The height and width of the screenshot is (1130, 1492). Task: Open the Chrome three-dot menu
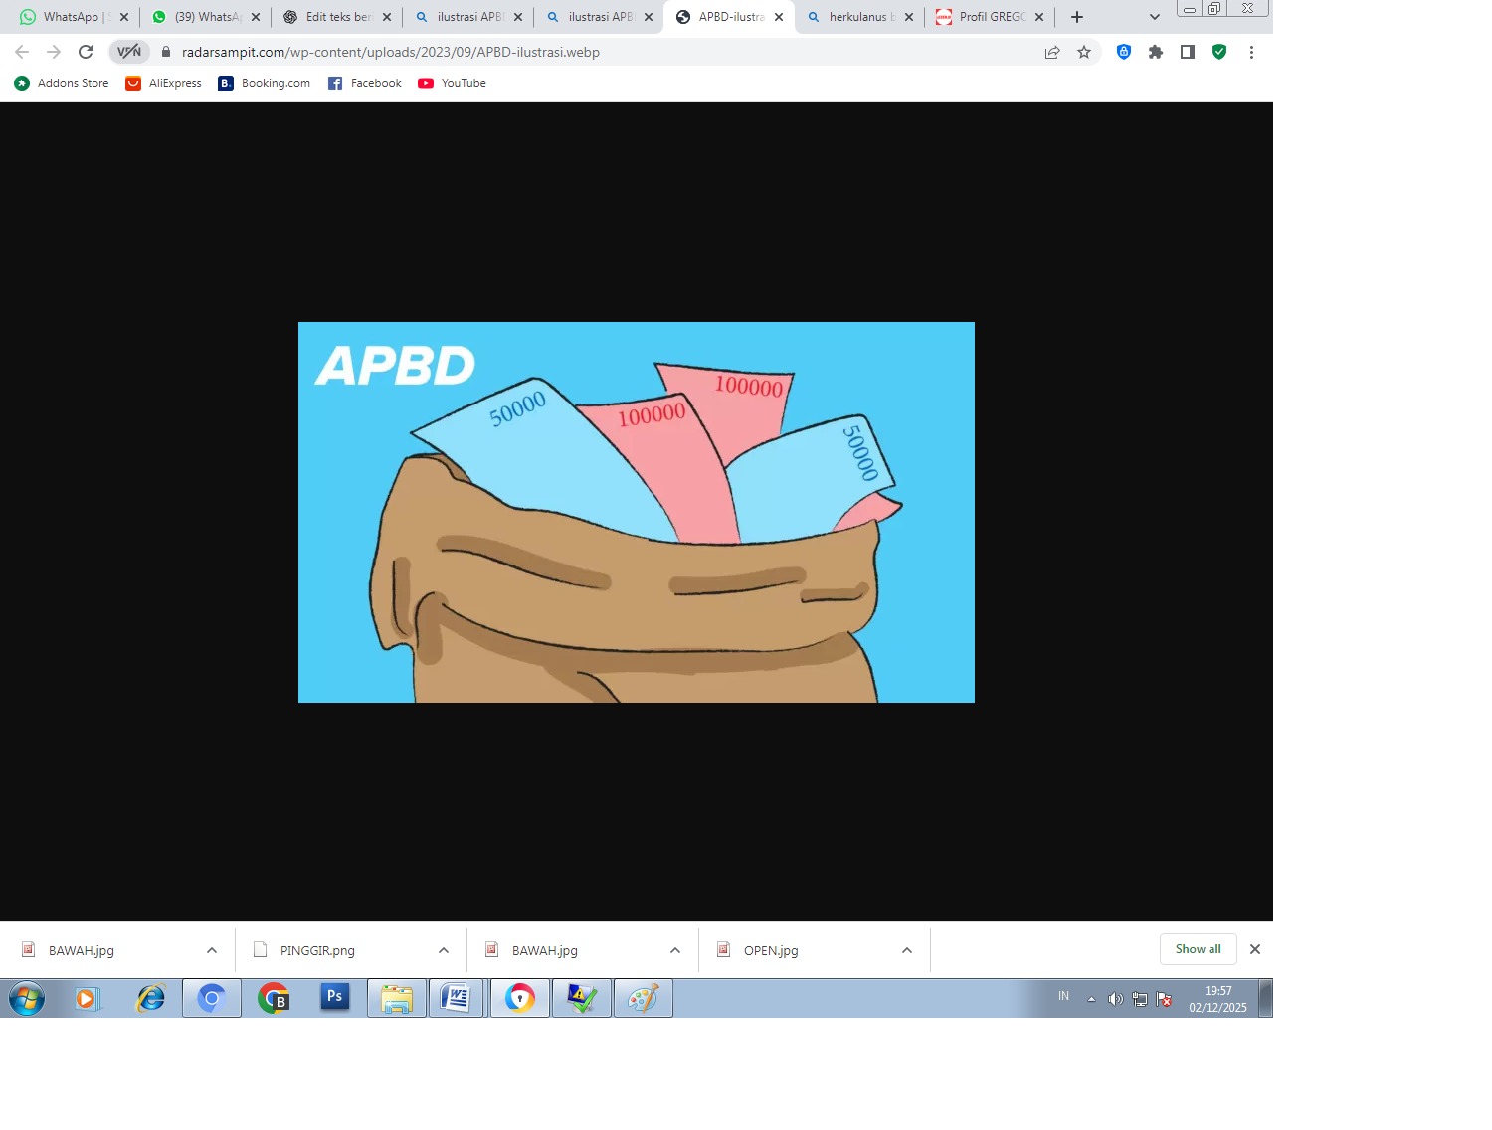(x=1251, y=52)
